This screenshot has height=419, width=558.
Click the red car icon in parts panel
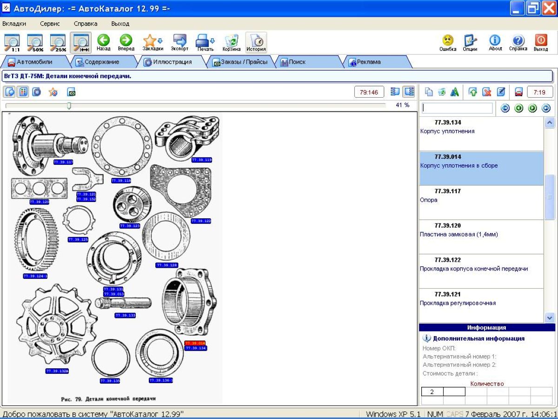click(x=519, y=92)
